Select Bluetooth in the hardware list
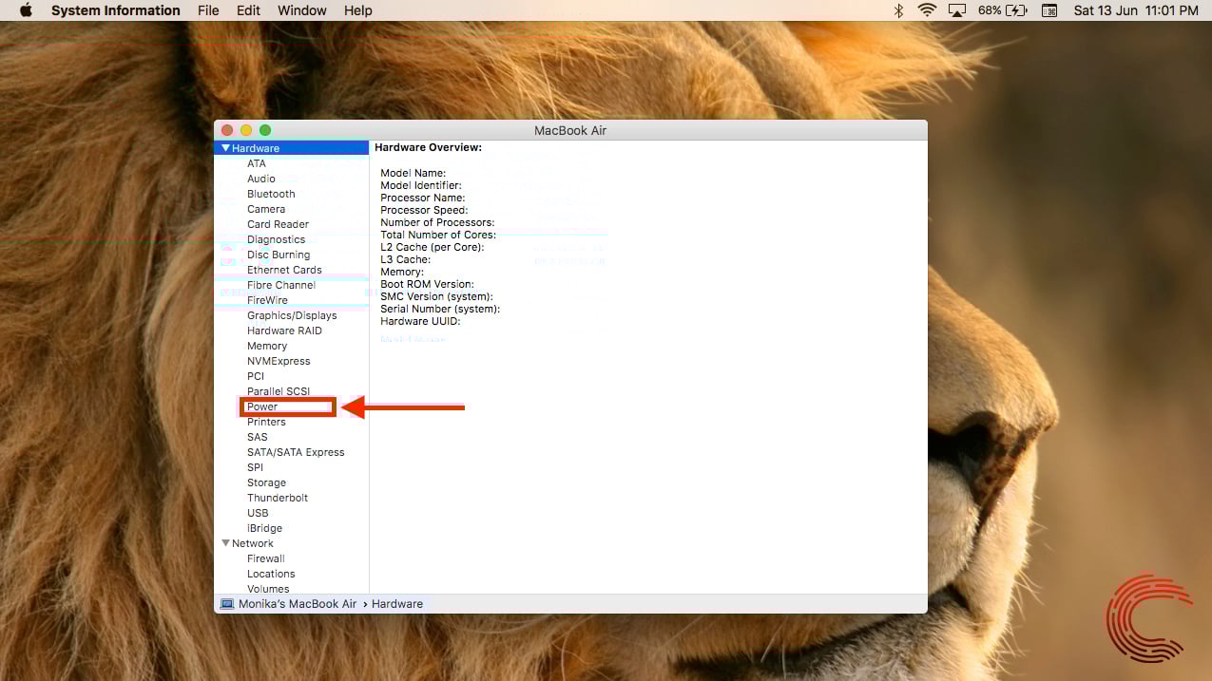 point(271,194)
